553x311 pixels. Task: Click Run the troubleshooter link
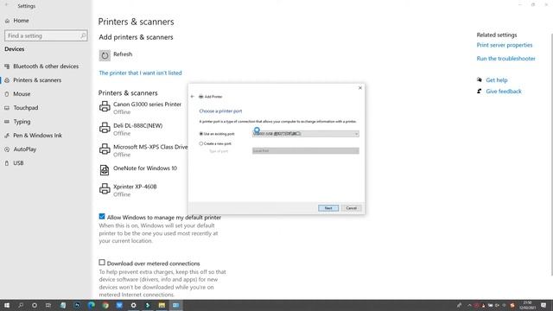(x=505, y=59)
